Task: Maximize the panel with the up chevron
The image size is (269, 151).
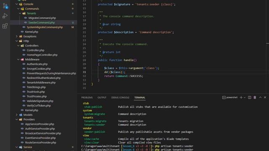Action: tap(260, 97)
